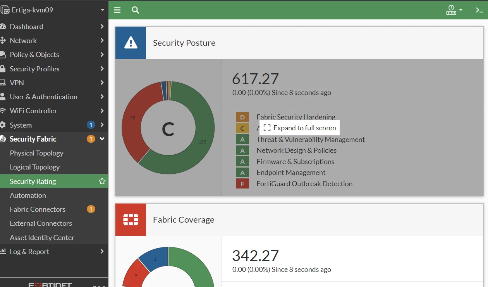Click the A grade badge for Endpoint Management
The height and width of the screenshot is (287, 488).
click(242, 173)
